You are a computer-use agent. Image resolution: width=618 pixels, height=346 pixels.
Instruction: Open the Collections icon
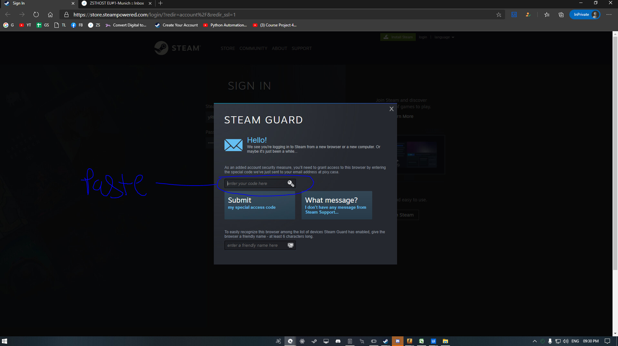coord(561,14)
